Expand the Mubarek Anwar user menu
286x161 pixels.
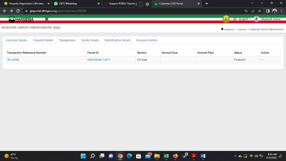point(272,19)
